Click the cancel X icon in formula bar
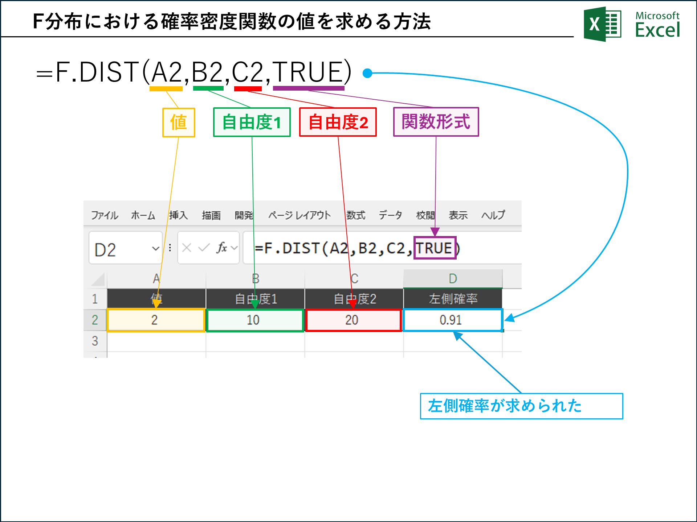697x522 pixels. pyautogui.click(x=187, y=248)
